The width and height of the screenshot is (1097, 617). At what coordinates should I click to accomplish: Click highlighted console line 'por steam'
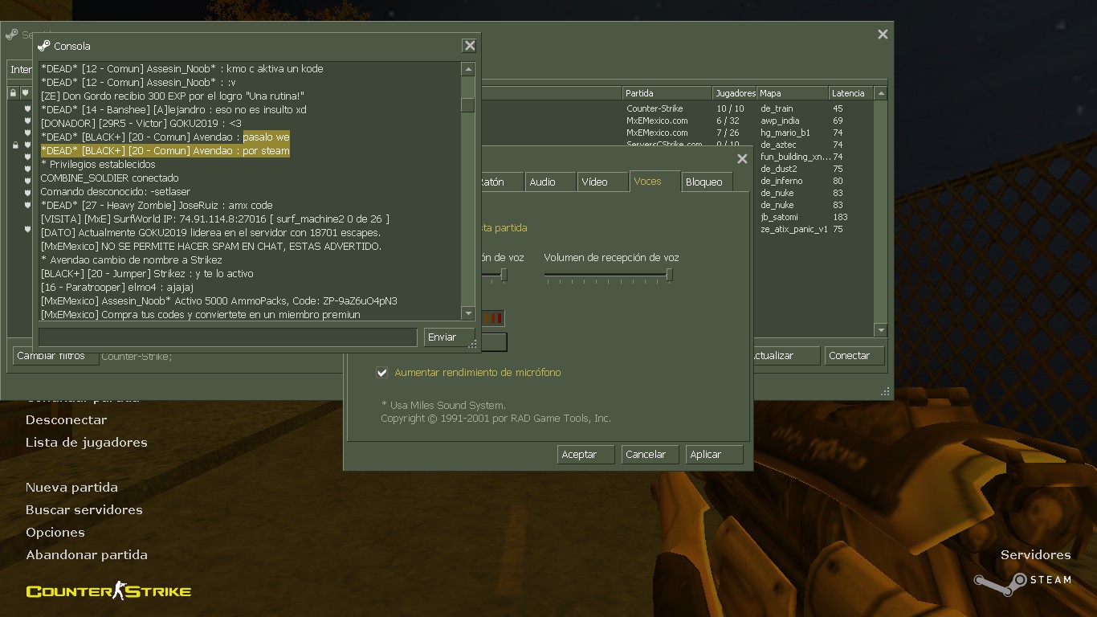coord(165,151)
